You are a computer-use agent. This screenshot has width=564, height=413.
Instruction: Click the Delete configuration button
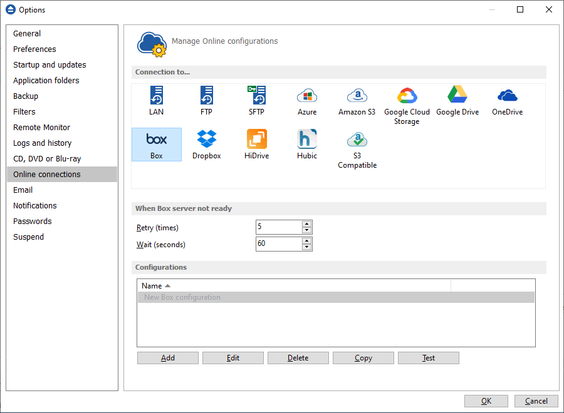tap(298, 358)
